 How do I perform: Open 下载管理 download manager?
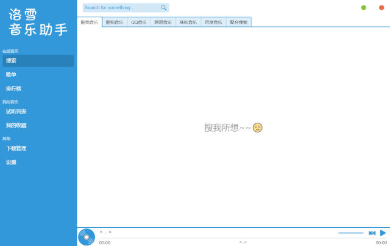pos(16,148)
